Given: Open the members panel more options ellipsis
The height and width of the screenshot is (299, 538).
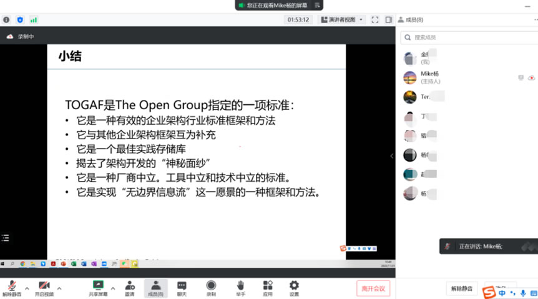Looking at the screenshot, I should click(536, 20).
